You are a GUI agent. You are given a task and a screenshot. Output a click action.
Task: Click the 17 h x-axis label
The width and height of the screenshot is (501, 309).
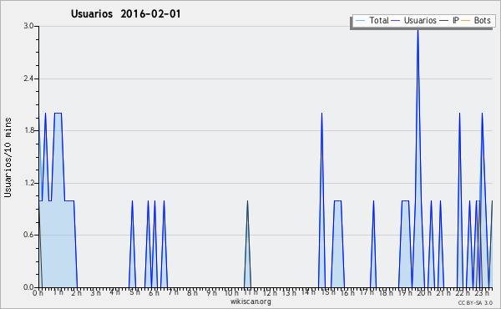[x=367, y=292]
